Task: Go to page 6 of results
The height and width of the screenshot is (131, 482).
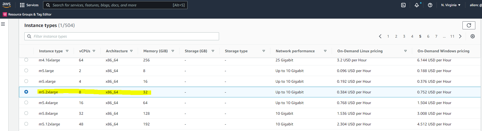Action: (x=428, y=36)
